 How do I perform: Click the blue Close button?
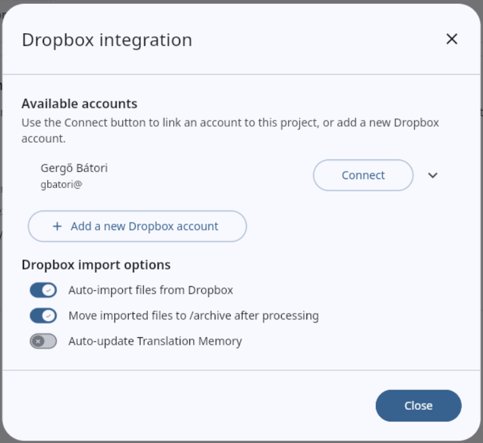[x=418, y=406]
